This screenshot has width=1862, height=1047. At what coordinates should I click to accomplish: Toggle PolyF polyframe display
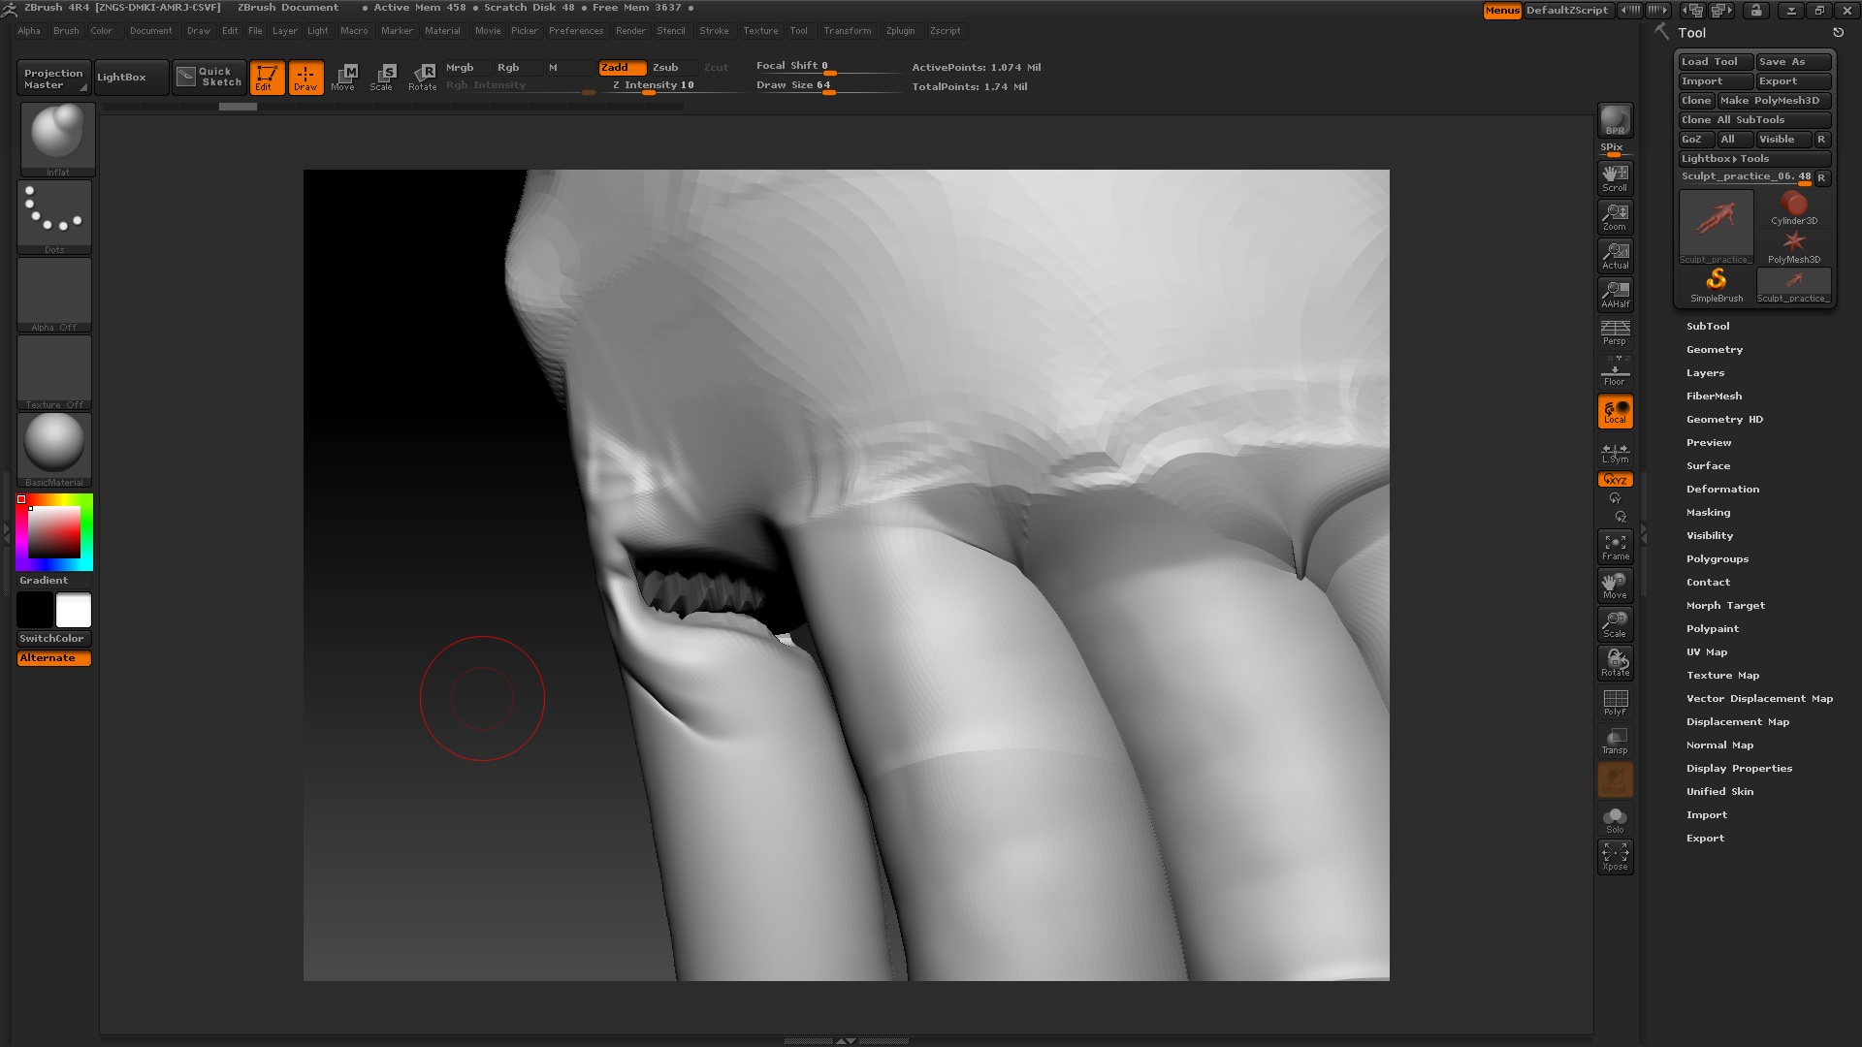(1615, 702)
